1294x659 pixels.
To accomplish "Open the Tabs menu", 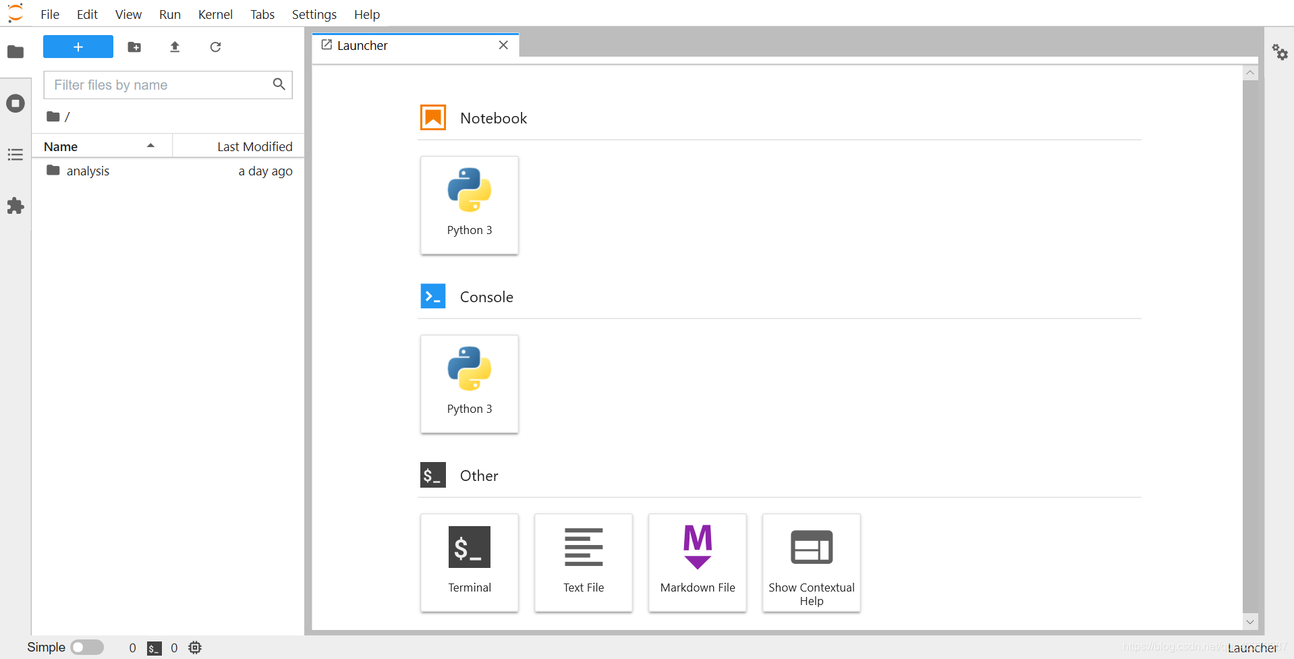I will click(262, 14).
